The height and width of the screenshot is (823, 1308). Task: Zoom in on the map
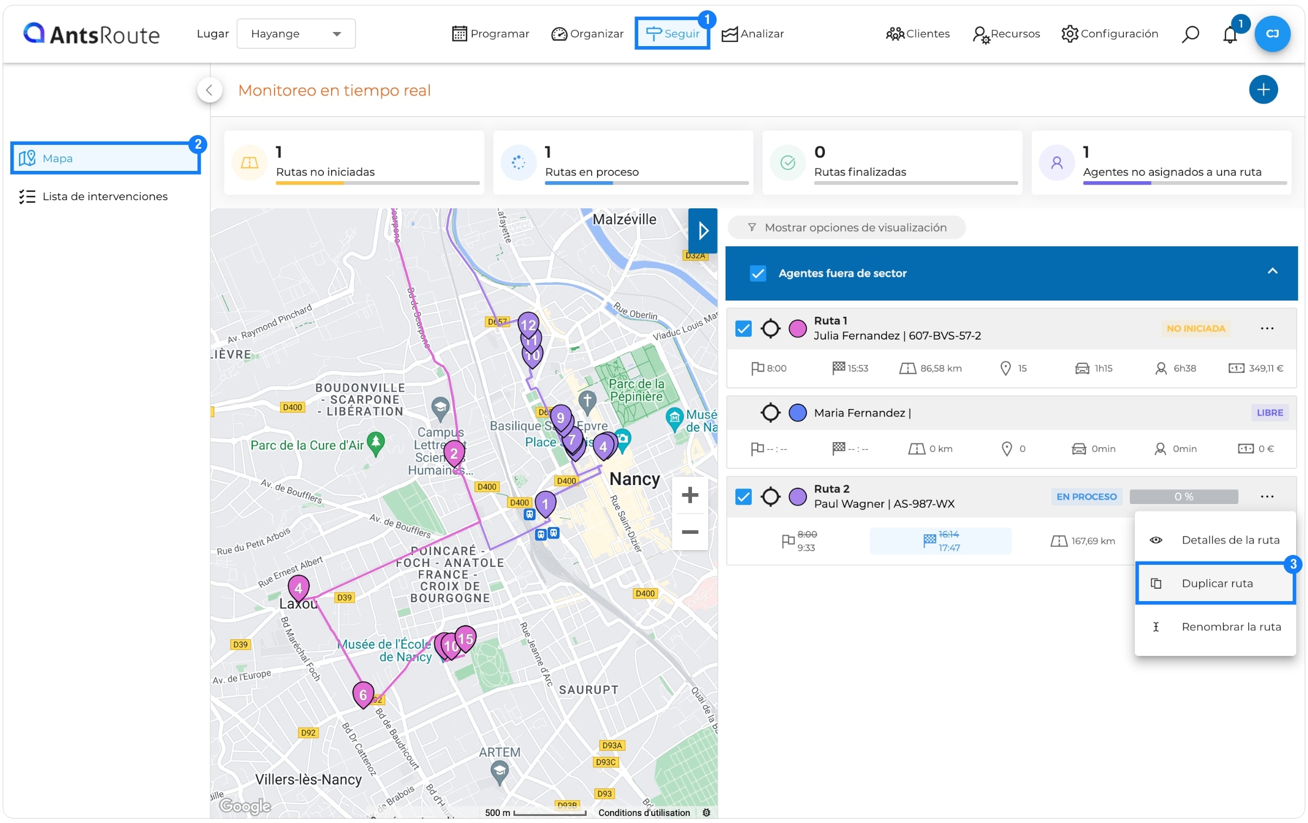(690, 495)
